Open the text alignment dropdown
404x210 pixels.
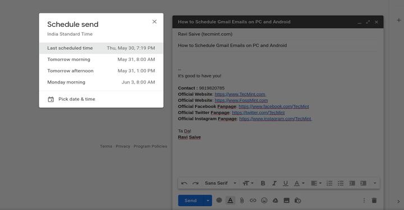[316, 183]
